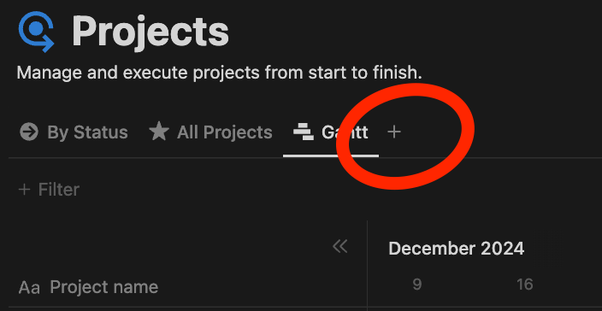Collapse the table with double chevron
This screenshot has width=602, height=311.
pos(340,247)
